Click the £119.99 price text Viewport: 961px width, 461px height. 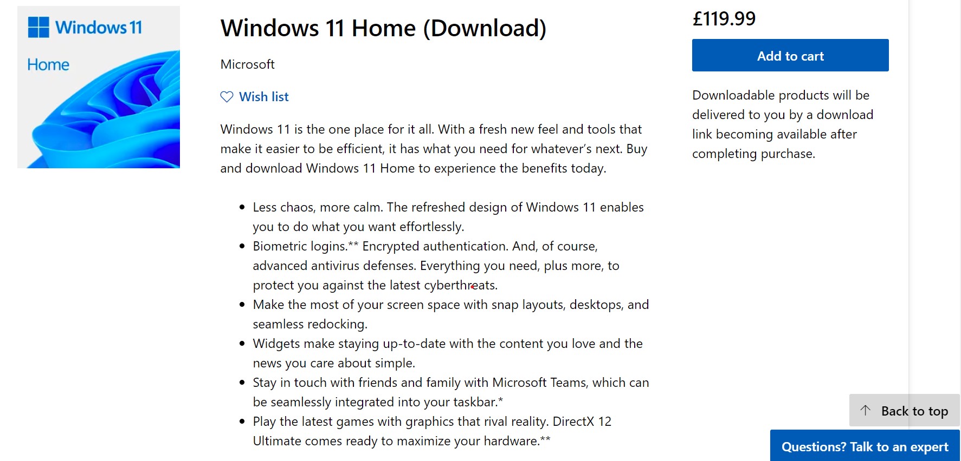point(724,19)
